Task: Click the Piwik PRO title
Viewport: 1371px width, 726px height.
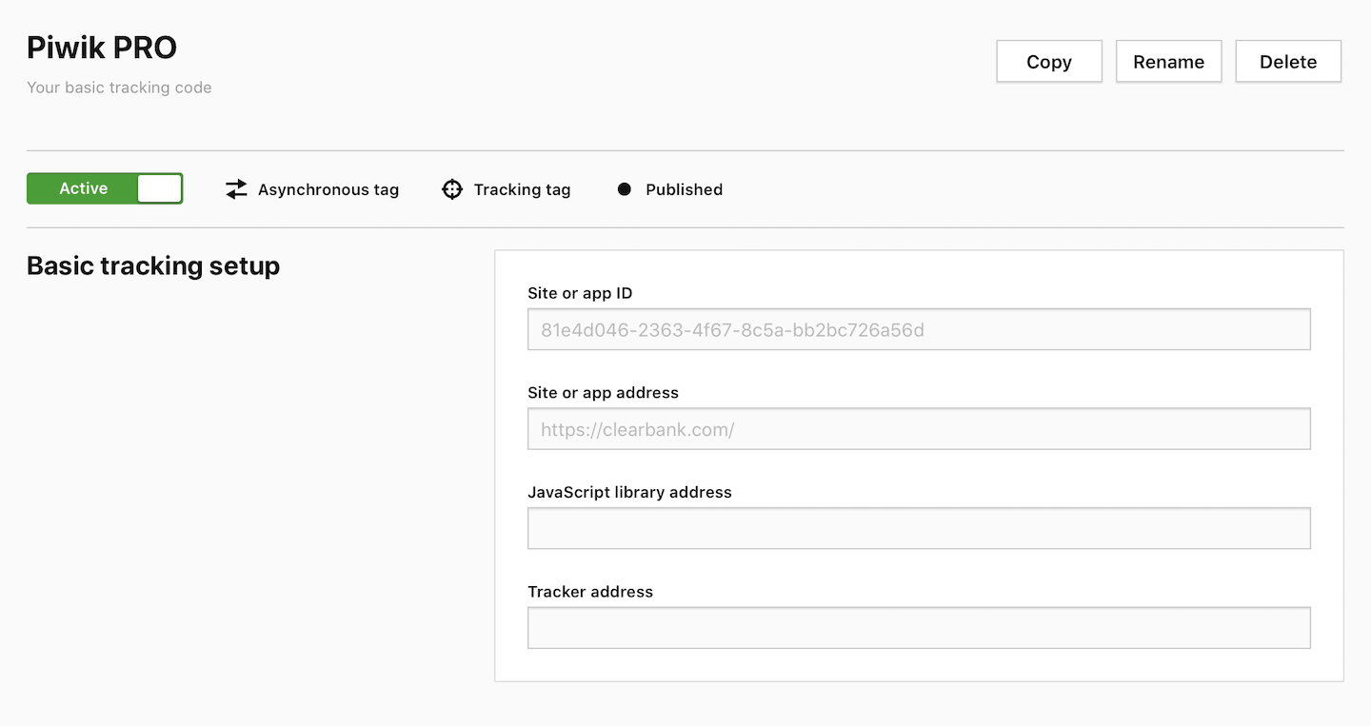Action: tap(102, 48)
